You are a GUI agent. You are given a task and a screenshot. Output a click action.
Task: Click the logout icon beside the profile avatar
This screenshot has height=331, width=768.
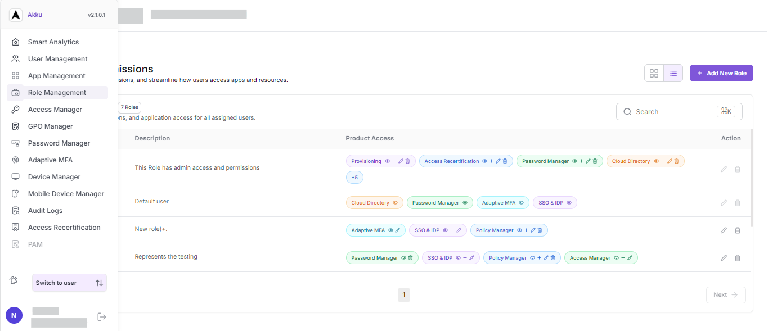click(102, 316)
